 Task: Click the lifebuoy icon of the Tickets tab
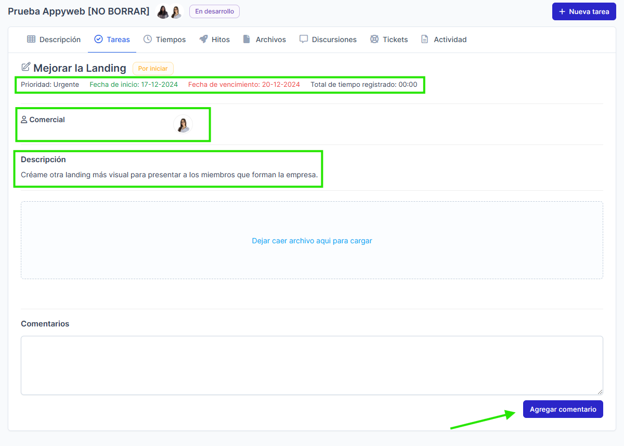[374, 40]
